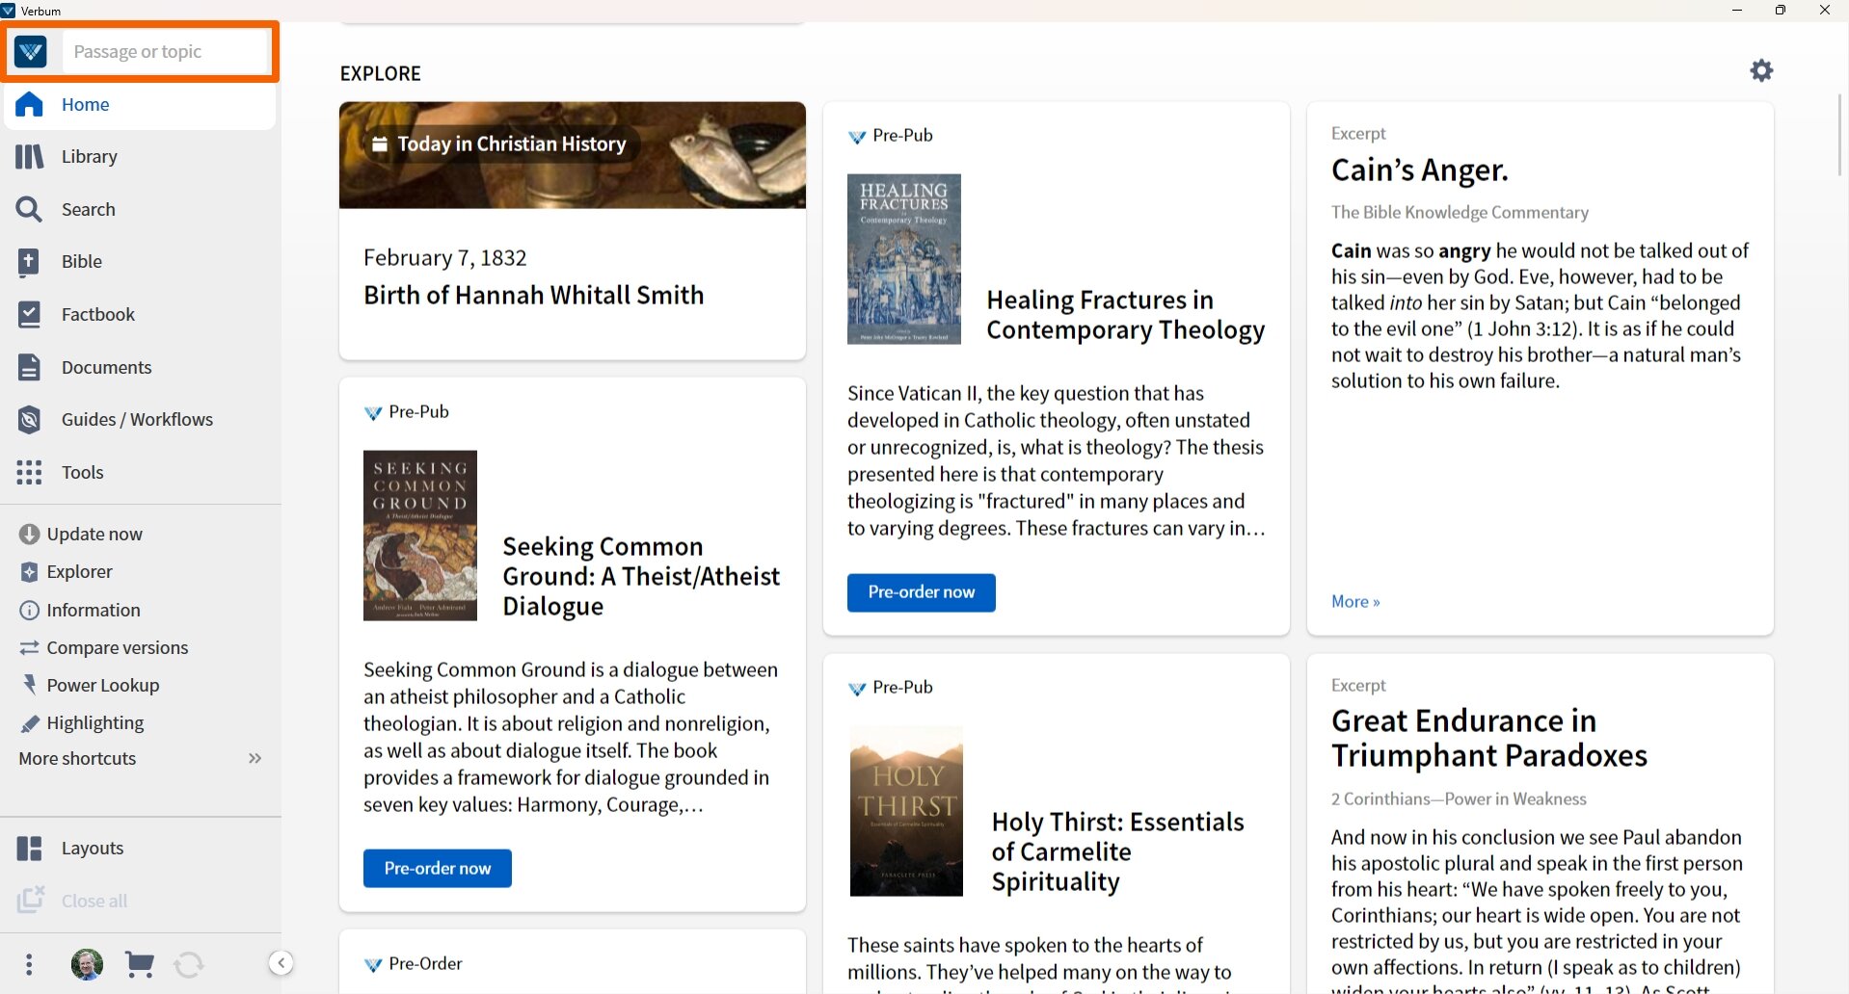Go to the Documents section
The width and height of the screenshot is (1849, 994).
tap(106, 368)
